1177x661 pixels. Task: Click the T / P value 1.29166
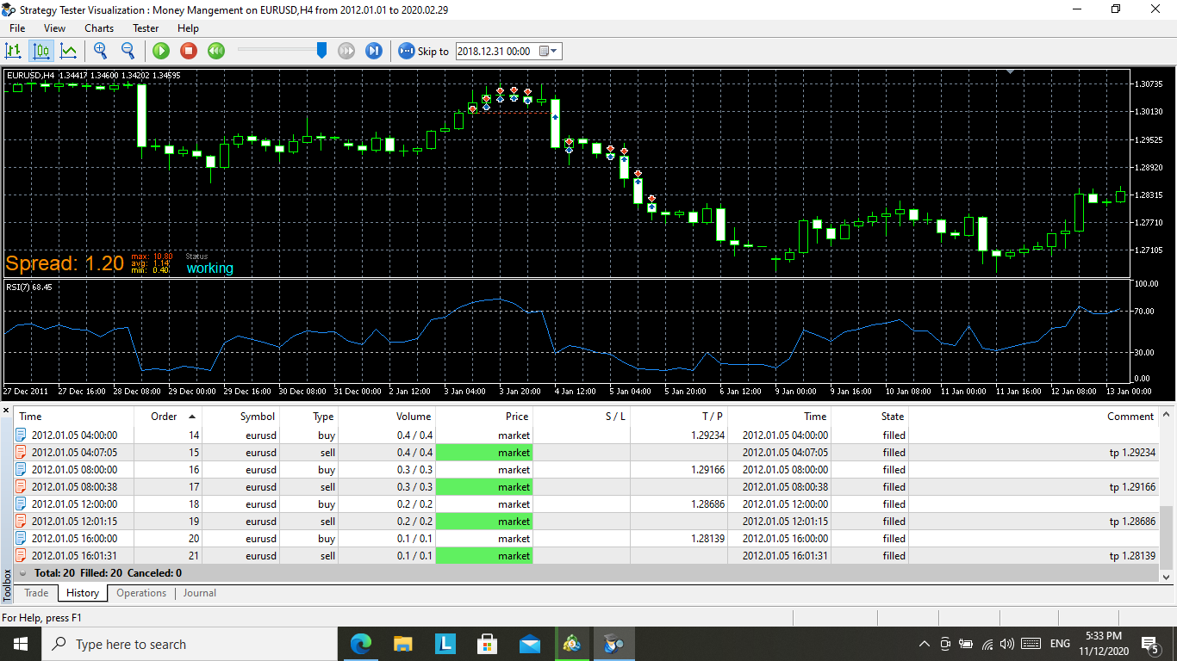point(707,470)
